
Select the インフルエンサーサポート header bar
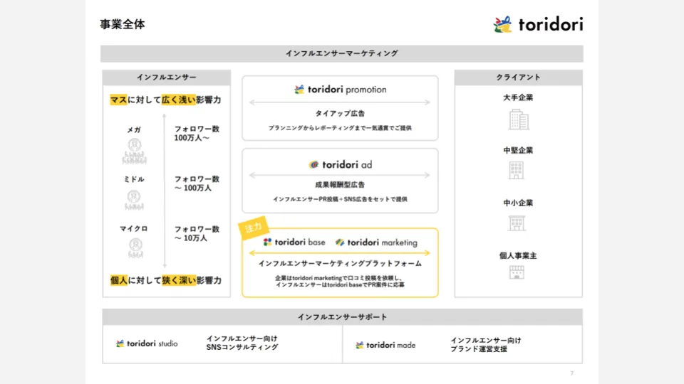click(x=341, y=316)
